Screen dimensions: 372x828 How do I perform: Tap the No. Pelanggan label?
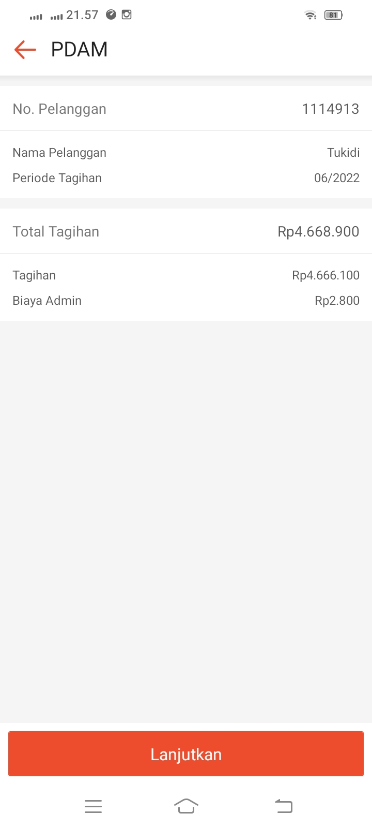[x=59, y=109]
